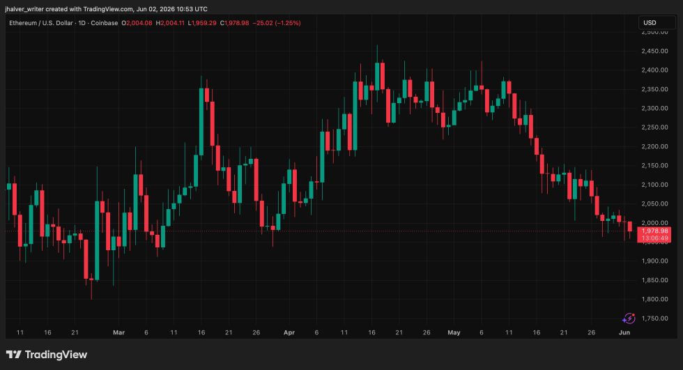Click the 2,400.00 price axis label
This screenshot has height=370, width=683.
[654, 70]
